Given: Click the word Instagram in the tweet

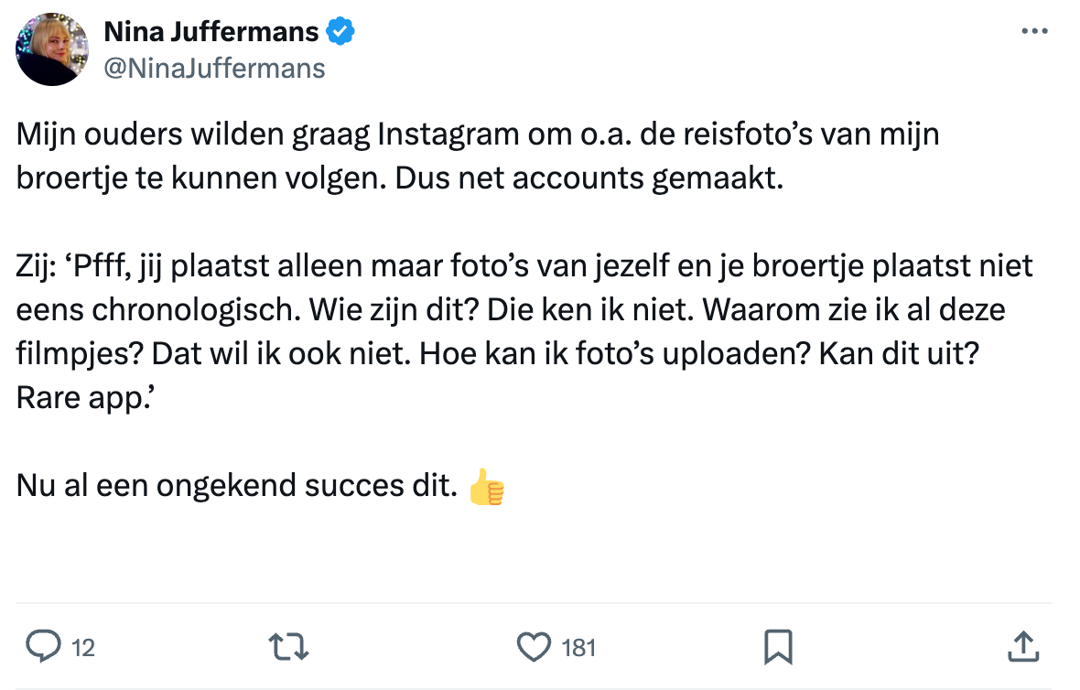Looking at the screenshot, I should pyautogui.click(x=445, y=135).
